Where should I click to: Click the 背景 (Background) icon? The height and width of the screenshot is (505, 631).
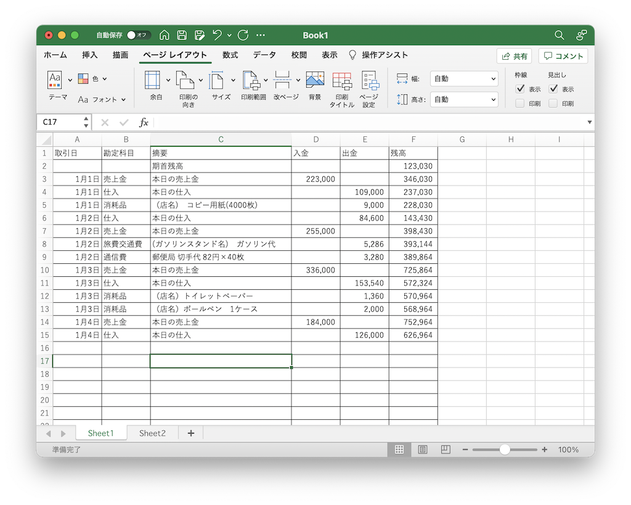[x=315, y=81]
